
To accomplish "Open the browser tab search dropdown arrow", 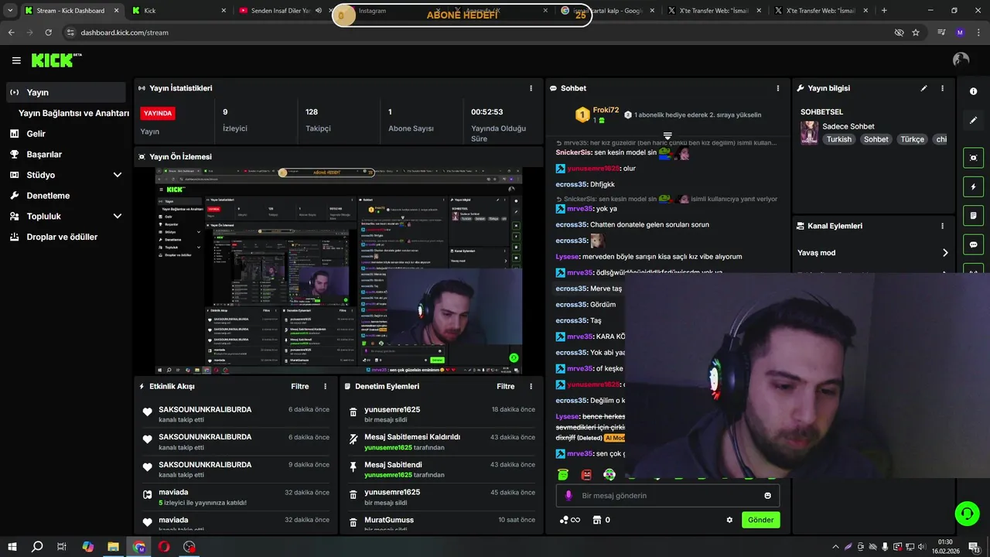I will [10, 10].
